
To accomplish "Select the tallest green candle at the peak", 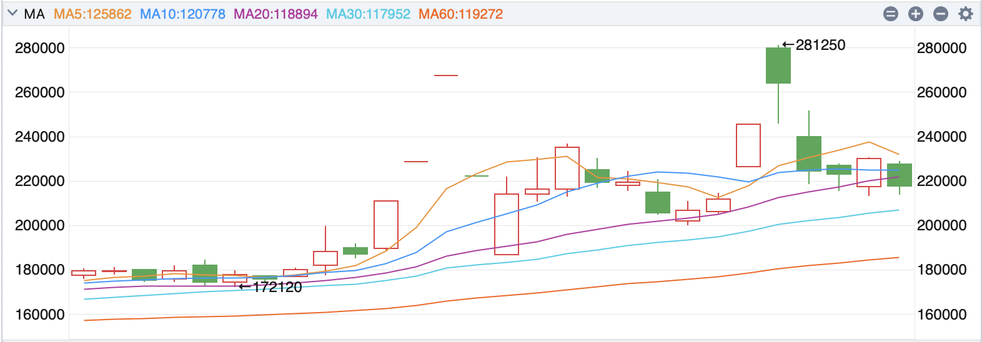I will (x=778, y=66).
